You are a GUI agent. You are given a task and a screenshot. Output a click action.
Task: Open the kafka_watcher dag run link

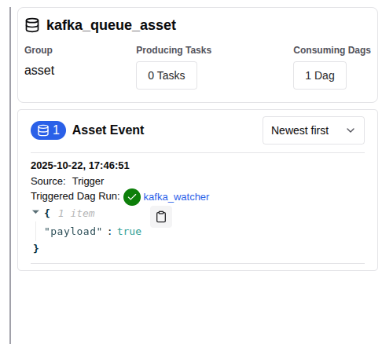(176, 197)
